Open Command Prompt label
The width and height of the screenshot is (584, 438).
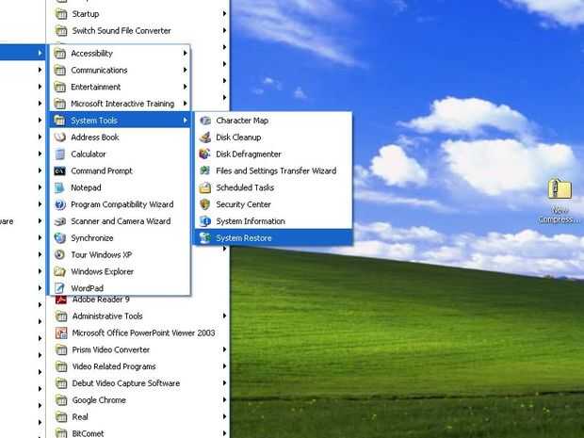(102, 170)
